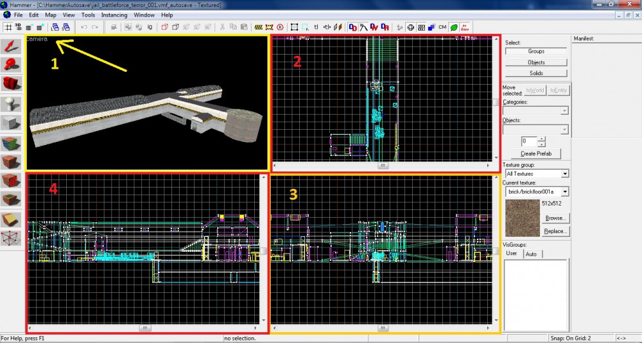642x343 pixels.
Task: Click the CM collision model toolbar icon
Action: pos(442,27)
